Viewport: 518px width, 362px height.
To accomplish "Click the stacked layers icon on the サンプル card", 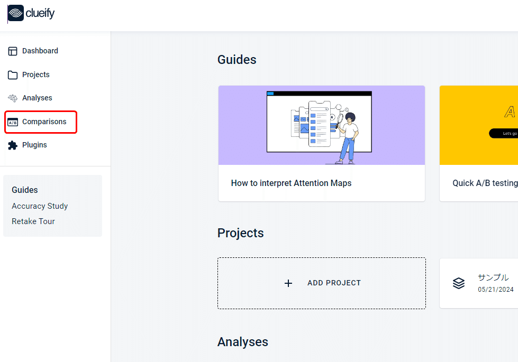I will click(x=458, y=283).
